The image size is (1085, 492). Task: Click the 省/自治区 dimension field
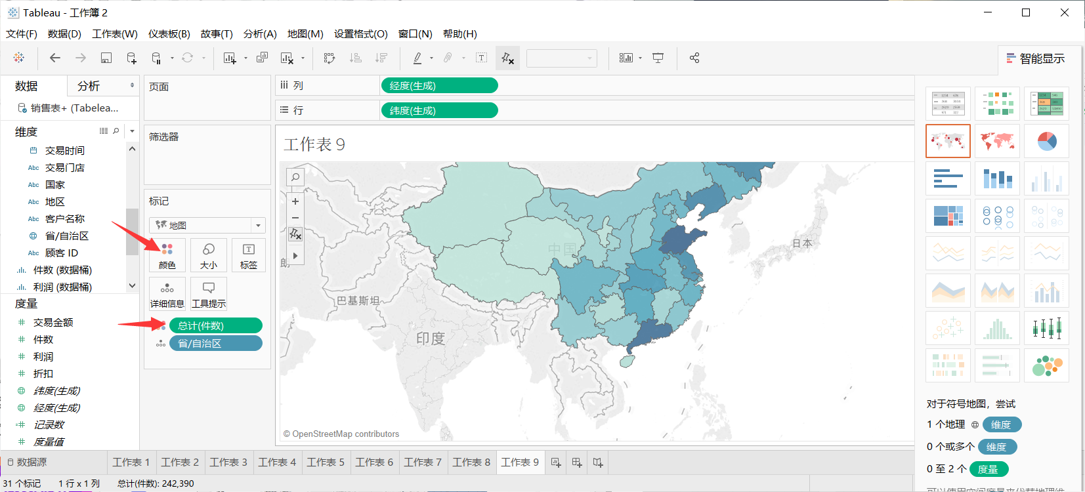coord(66,236)
